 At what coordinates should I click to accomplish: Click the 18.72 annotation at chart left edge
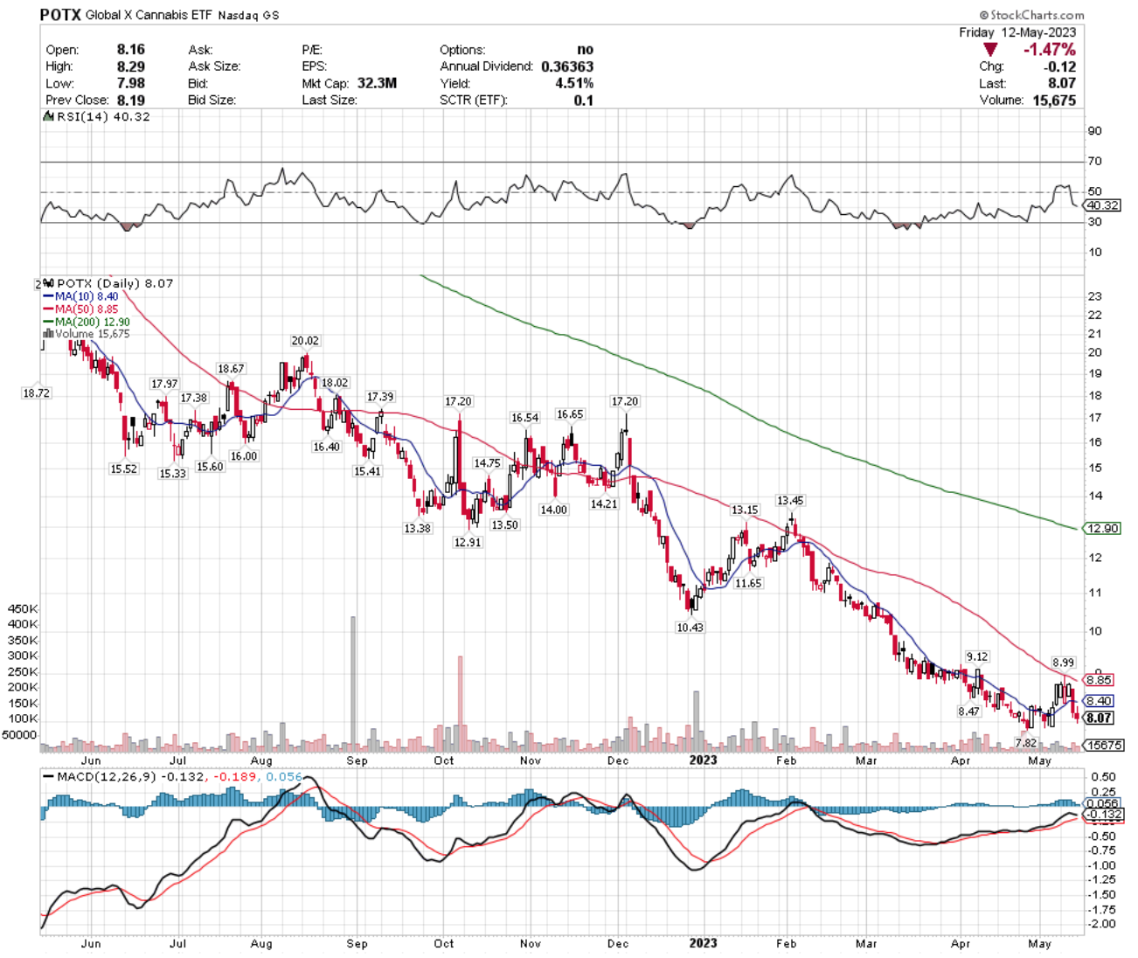pos(37,393)
